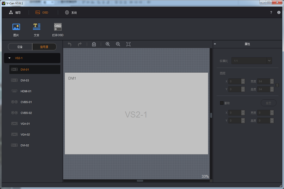This screenshot has height=189, width=284.
Task: Open the 纵横比 aspect ratio dropdown
Action: click(x=269, y=61)
